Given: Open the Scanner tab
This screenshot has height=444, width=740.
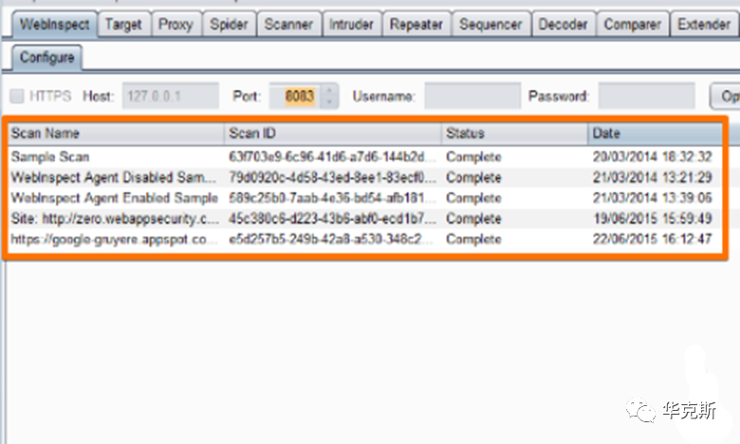Looking at the screenshot, I should click(288, 25).
